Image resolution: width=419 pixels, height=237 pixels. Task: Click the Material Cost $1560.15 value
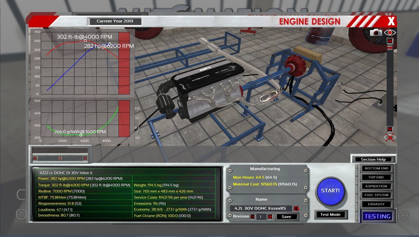[x=265, y=184]
